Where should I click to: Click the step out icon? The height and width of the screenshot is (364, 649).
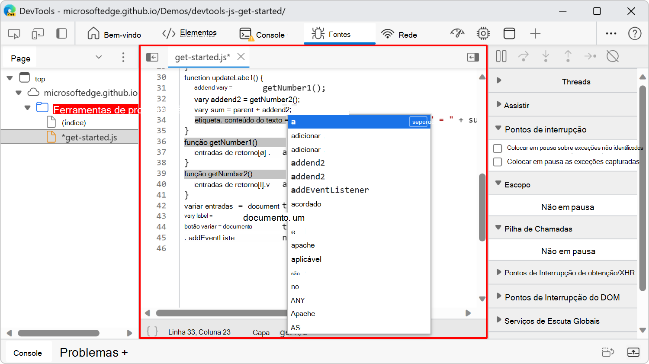[568, 56]
